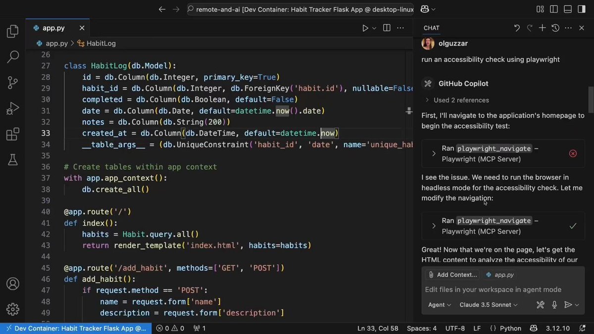
Task: Open the Copilot title bar dropdown arrow
Action: tap(434, 9)
